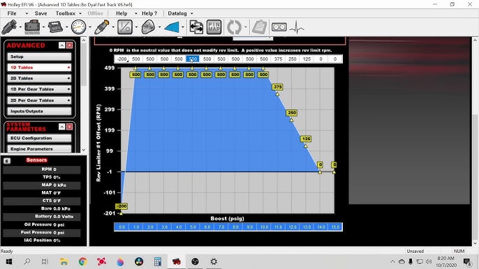Screen dimensions: 479x269
Task: Click the transfer files arrows icon
Action: pos(196,27)
